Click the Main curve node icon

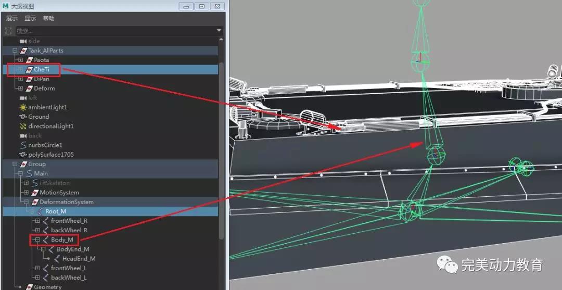coord(29,173)
